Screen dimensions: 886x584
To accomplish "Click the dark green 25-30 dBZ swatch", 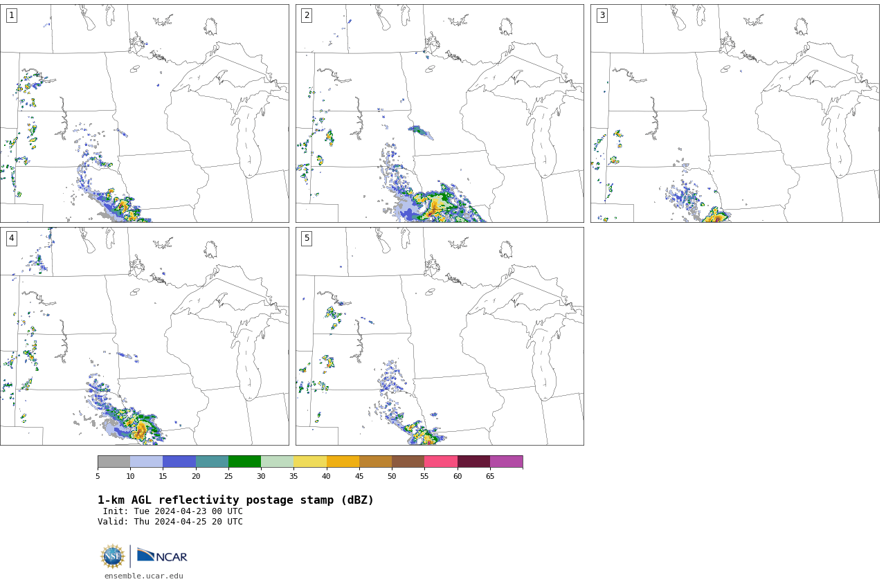I will point(244,462).
